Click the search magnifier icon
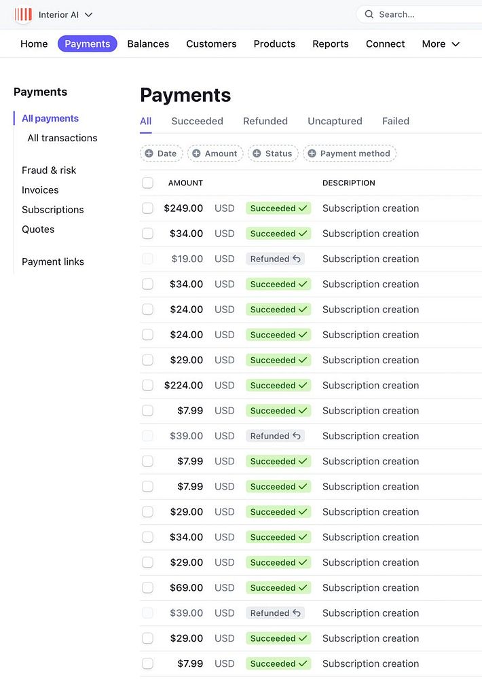This screenshot has width=482, height=679. click(x=369, y=14)
